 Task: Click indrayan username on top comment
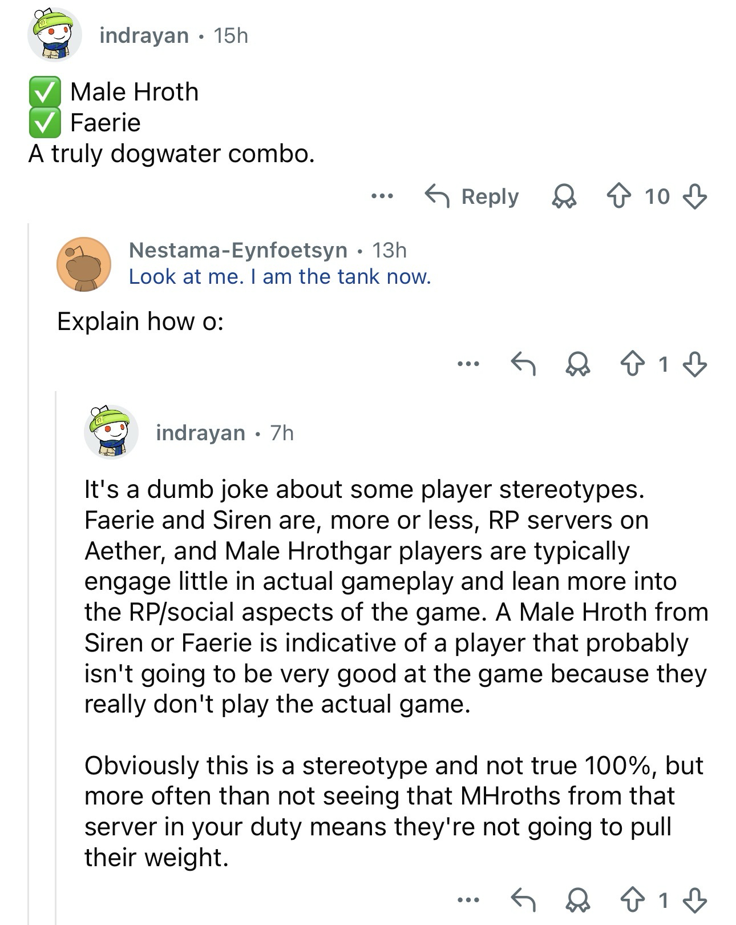point(144,35)
